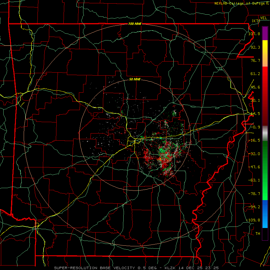Click the 100 NMI range ring label

(x=135, y=24)
